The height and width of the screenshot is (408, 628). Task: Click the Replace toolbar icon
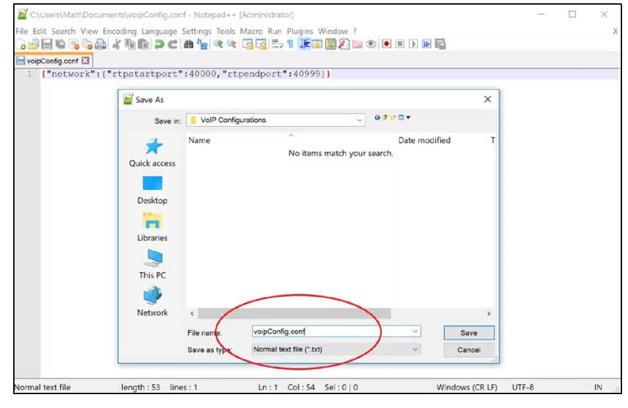[202, 44]
